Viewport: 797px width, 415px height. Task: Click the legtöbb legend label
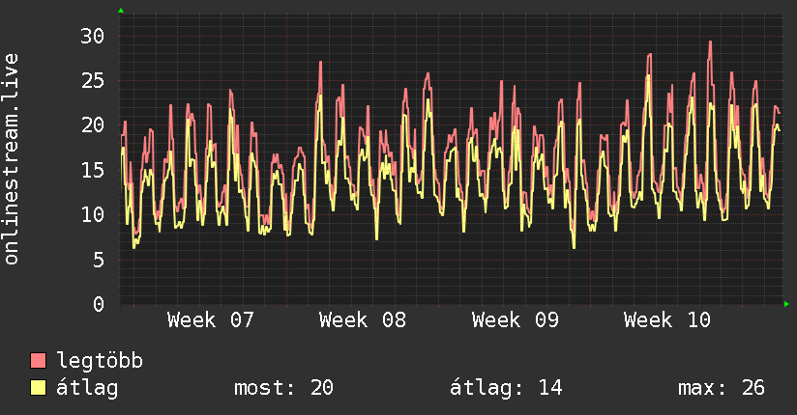(100, 361)
